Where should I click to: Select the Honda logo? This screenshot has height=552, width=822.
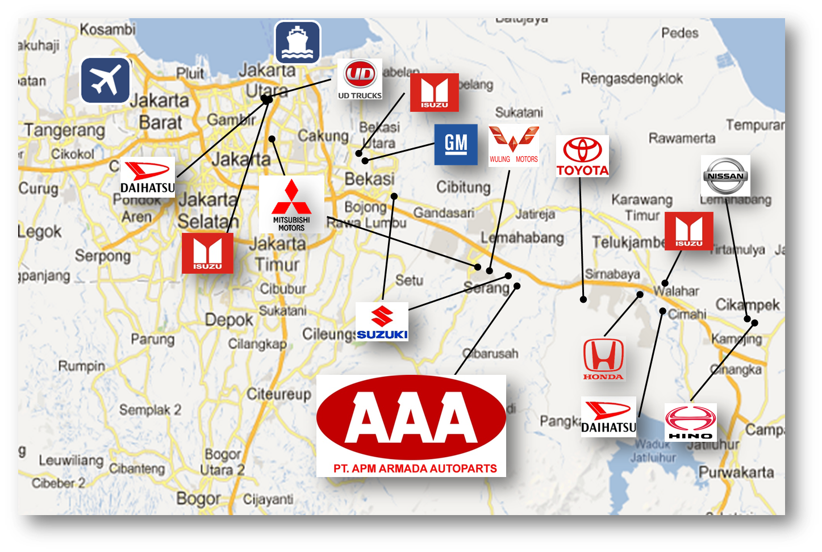[x=603, y=359]
